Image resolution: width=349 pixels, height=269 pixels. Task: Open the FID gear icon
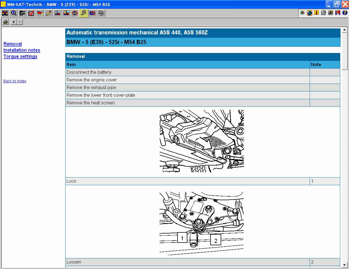(x=101, y=13)
